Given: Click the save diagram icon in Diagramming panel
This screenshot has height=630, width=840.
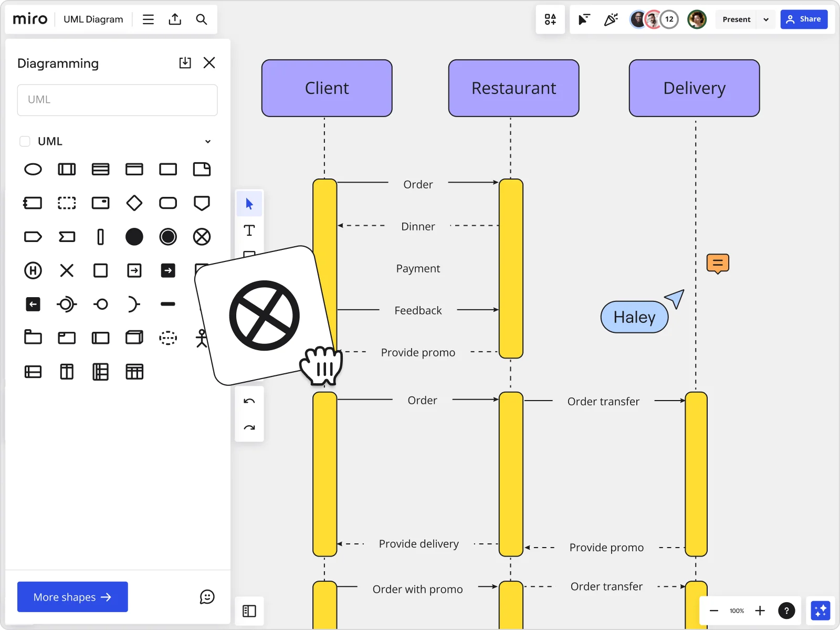Looking at the screenshot, I should click(185, 62).
